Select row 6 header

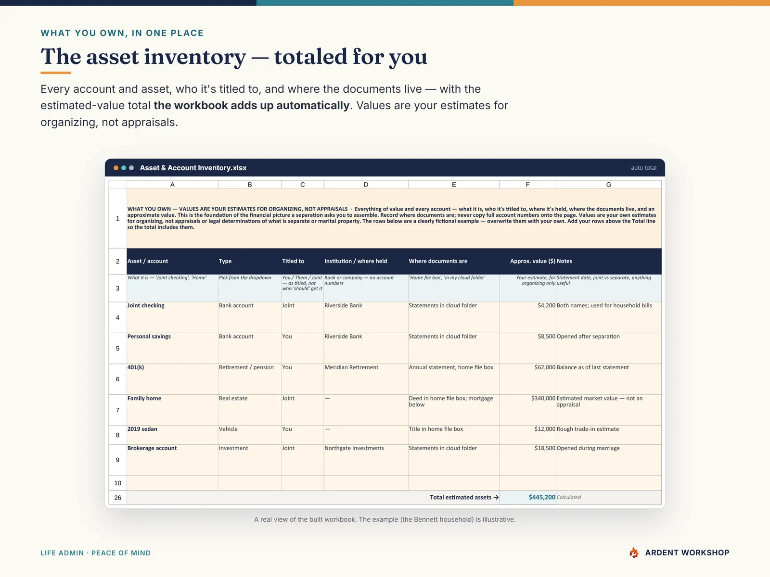point(117,379)
